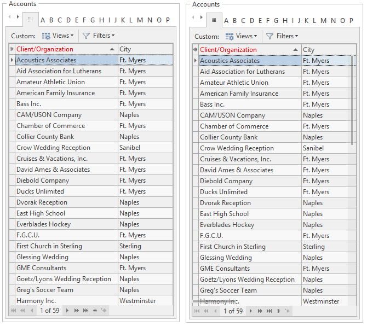Select Dvorak Reception in left grid

91,202
